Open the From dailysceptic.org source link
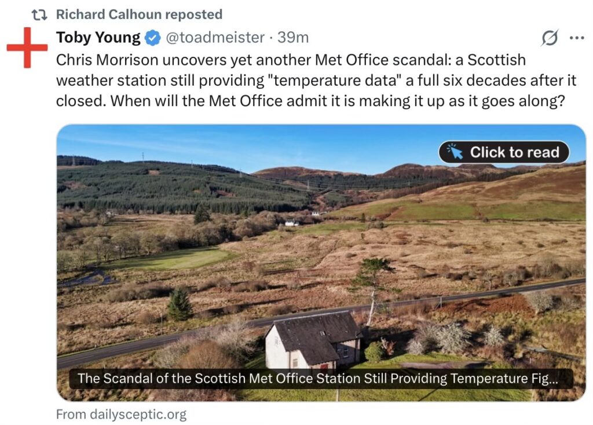This screenshot has height=425, width=593. tap(121, 415)
